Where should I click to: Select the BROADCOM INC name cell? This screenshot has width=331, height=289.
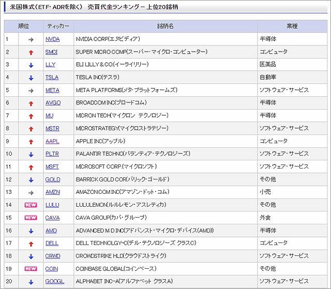[165, 103]
